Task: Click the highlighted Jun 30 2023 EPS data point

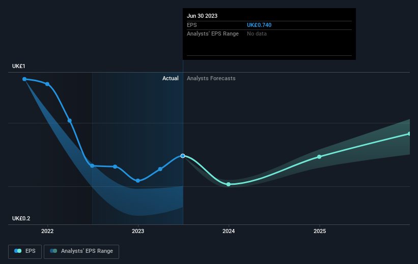Action: point(183,156)
